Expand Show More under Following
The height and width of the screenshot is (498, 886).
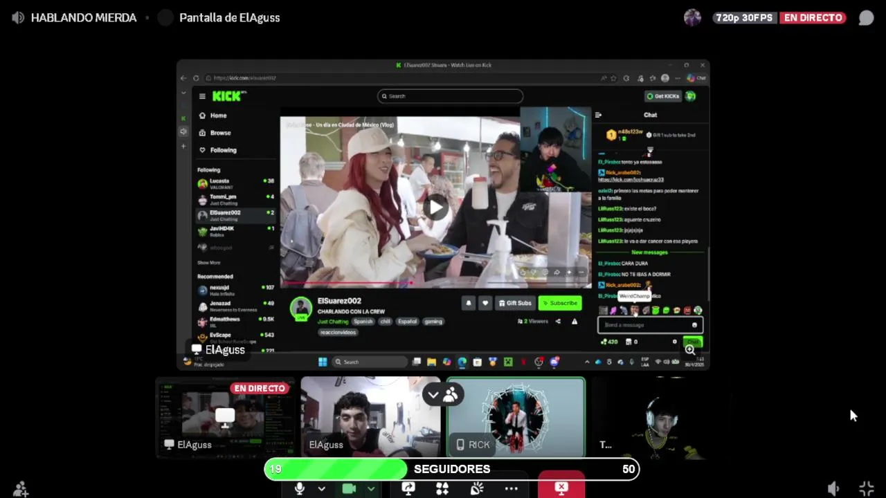click(209, 263)
